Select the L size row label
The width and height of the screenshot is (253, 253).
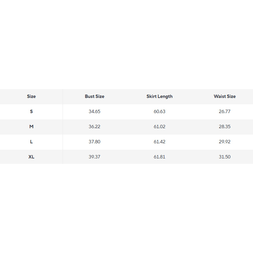[x=31, y=142]
